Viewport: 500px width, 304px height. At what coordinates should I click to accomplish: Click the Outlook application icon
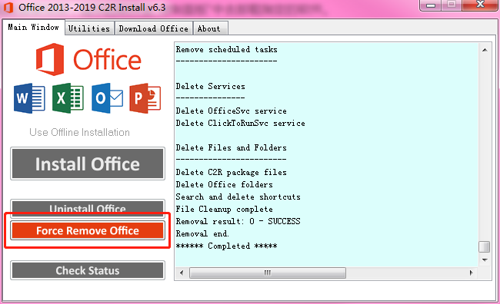107,98
